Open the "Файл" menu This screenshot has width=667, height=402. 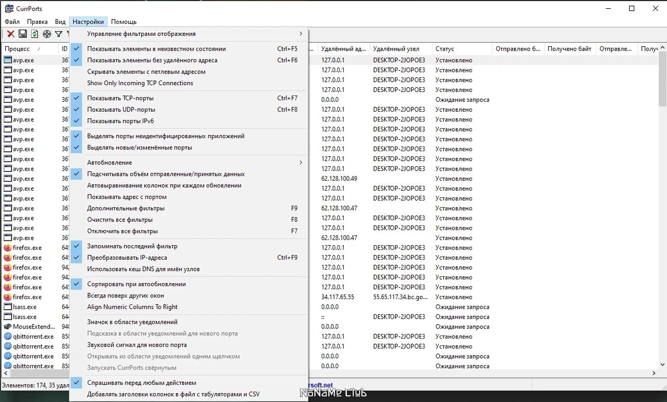coord(12,22)
